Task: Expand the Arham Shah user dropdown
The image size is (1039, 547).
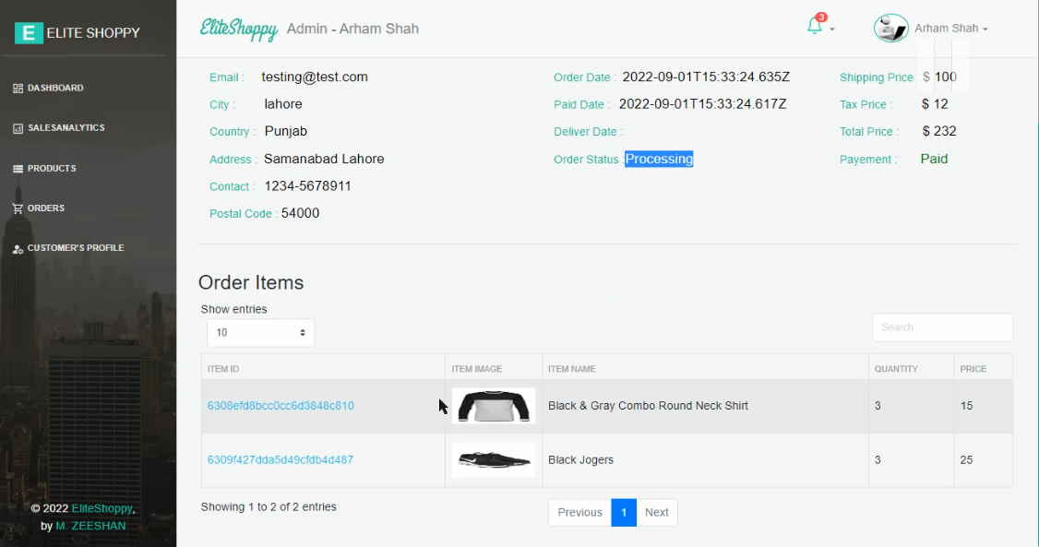Action: [x=950, y=29]
